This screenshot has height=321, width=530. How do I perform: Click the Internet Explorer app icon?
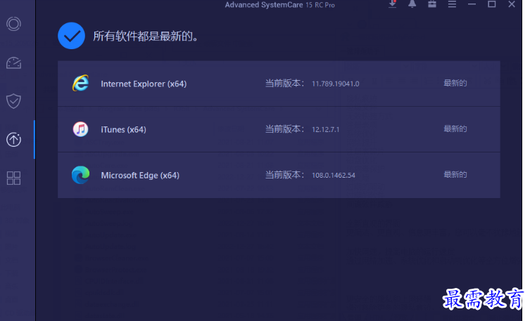click(x=80, y=83)
